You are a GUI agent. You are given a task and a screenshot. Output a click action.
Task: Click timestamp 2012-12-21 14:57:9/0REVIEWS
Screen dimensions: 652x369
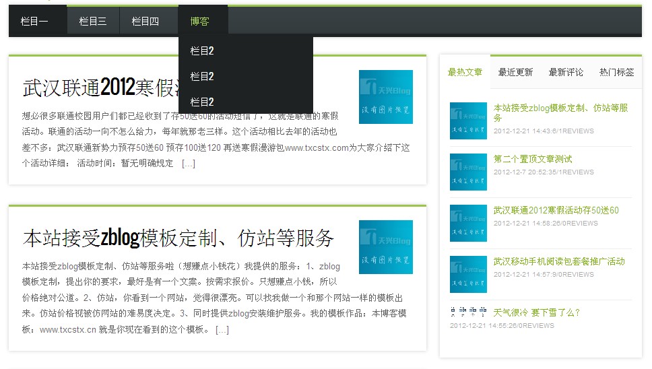tap(544, 274)
